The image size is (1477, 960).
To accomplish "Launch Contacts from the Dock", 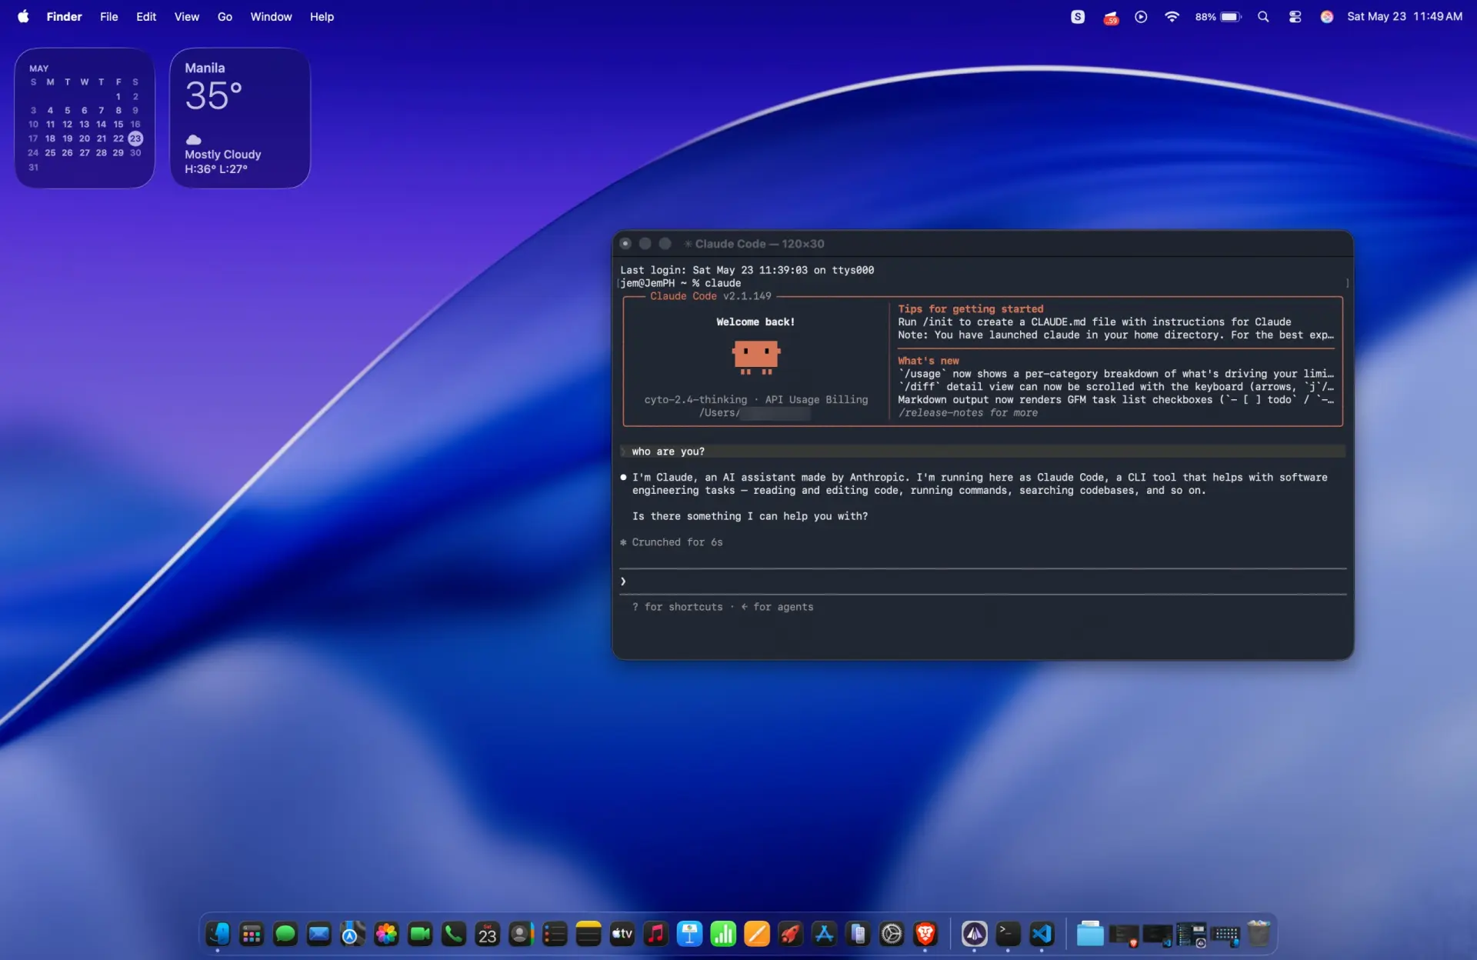I will [x=521, y=934].
